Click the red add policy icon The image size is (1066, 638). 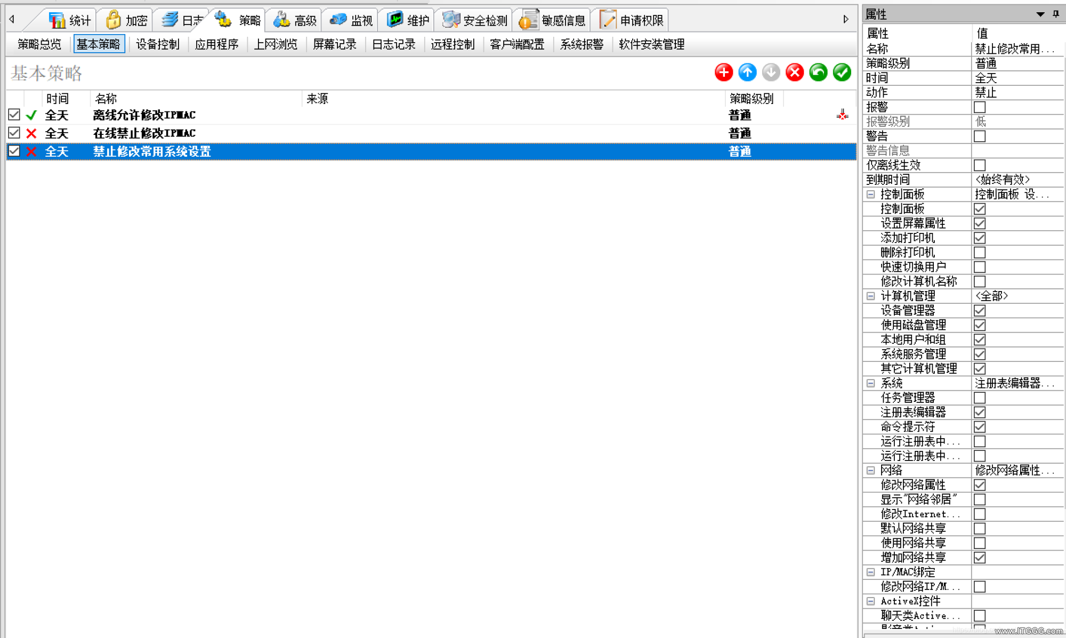click(x=723, y=72)
